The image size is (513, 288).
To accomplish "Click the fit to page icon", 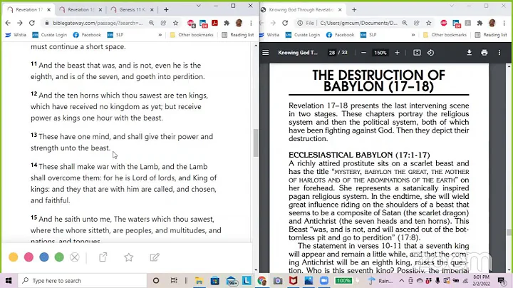I will [417, 53].
